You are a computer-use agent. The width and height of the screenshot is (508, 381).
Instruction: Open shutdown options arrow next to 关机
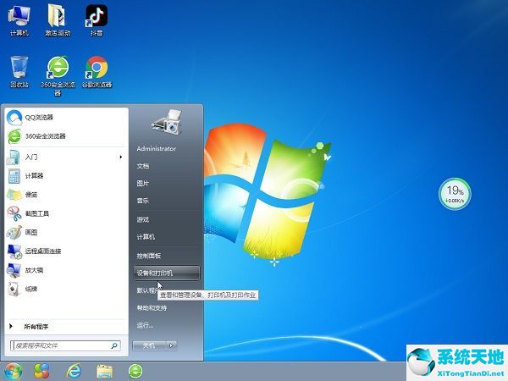[172, 345]
